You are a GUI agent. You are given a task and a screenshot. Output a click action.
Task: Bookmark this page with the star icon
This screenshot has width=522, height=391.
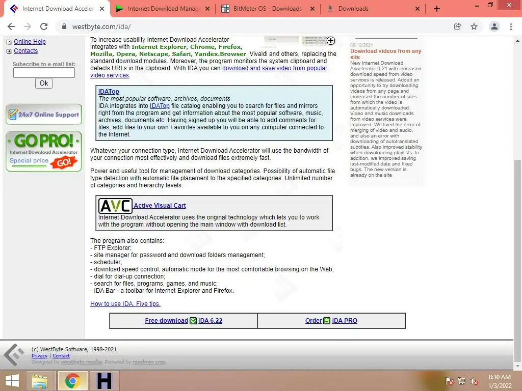pyautogui.click(x=474, y=26)
